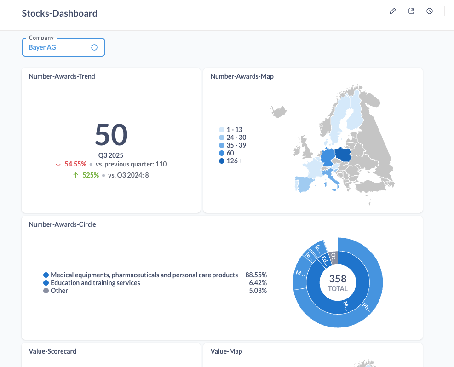Click the "126 +" legend dot
The width and height of the screenshot is (454, 367).
pyautogui.click(x=222, y=161)
